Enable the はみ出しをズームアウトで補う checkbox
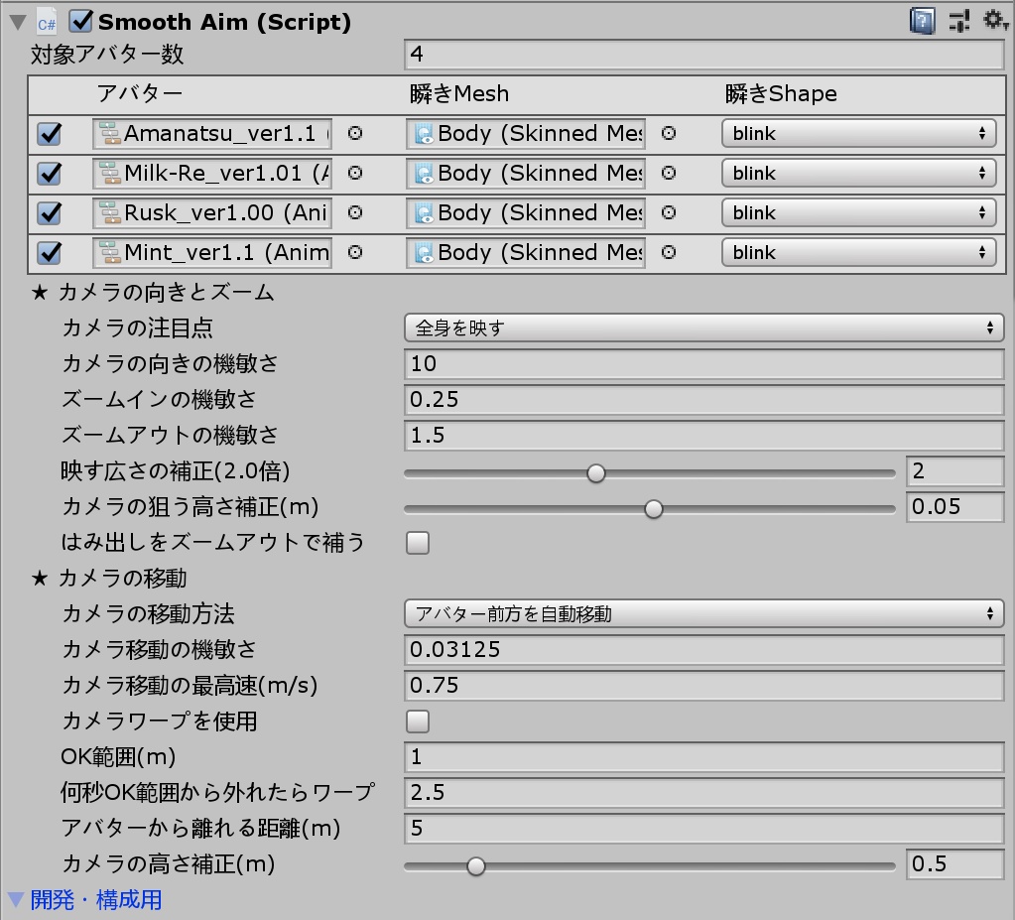 click(x=417, y=543)
